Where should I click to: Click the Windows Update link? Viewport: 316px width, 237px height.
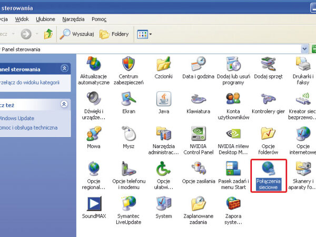point(16,118)
